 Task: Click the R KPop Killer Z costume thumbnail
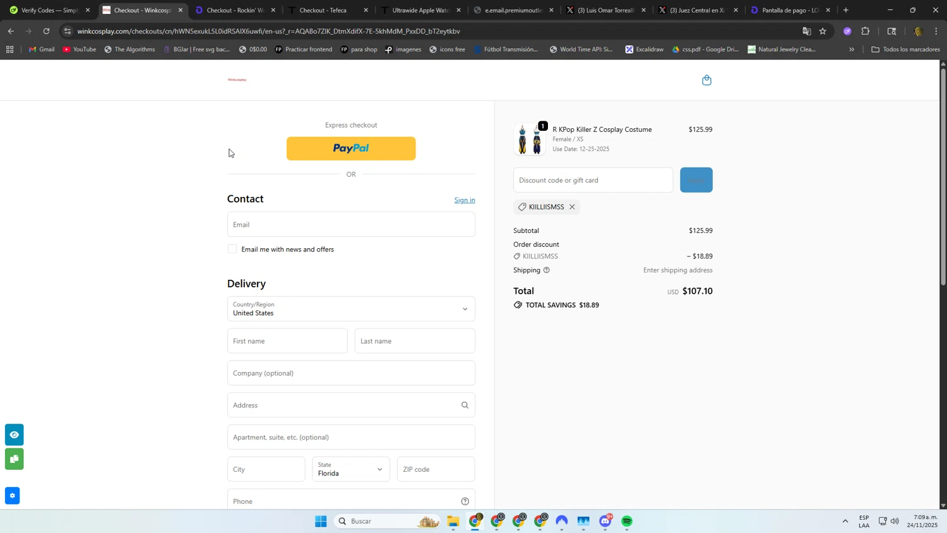[530, 139]
